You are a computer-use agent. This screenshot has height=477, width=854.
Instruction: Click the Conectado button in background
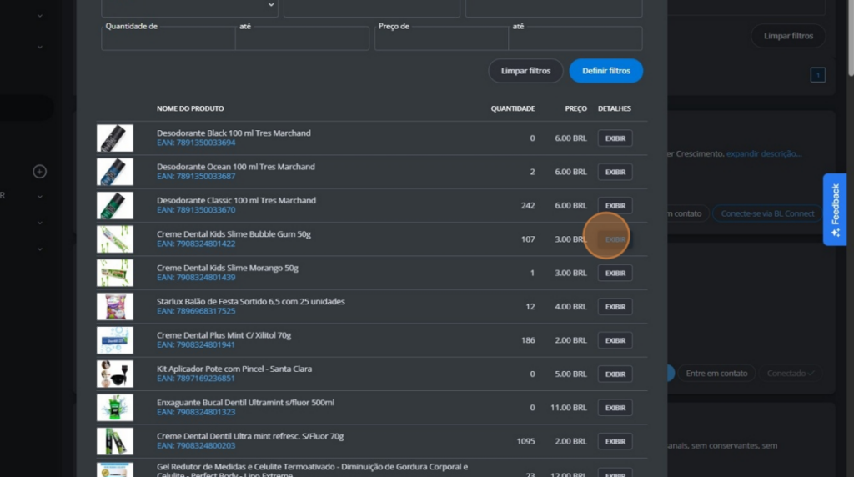click(791, 374)
